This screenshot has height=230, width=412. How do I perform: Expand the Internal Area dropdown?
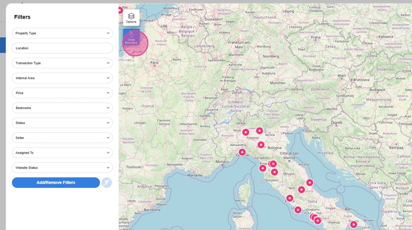pos(62,78)
